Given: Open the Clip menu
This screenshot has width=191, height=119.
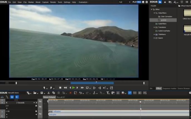Looking at the screenshot, I should 25,2.
